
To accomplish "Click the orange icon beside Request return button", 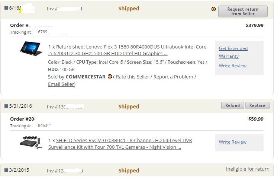I will (x=213, y=9).
